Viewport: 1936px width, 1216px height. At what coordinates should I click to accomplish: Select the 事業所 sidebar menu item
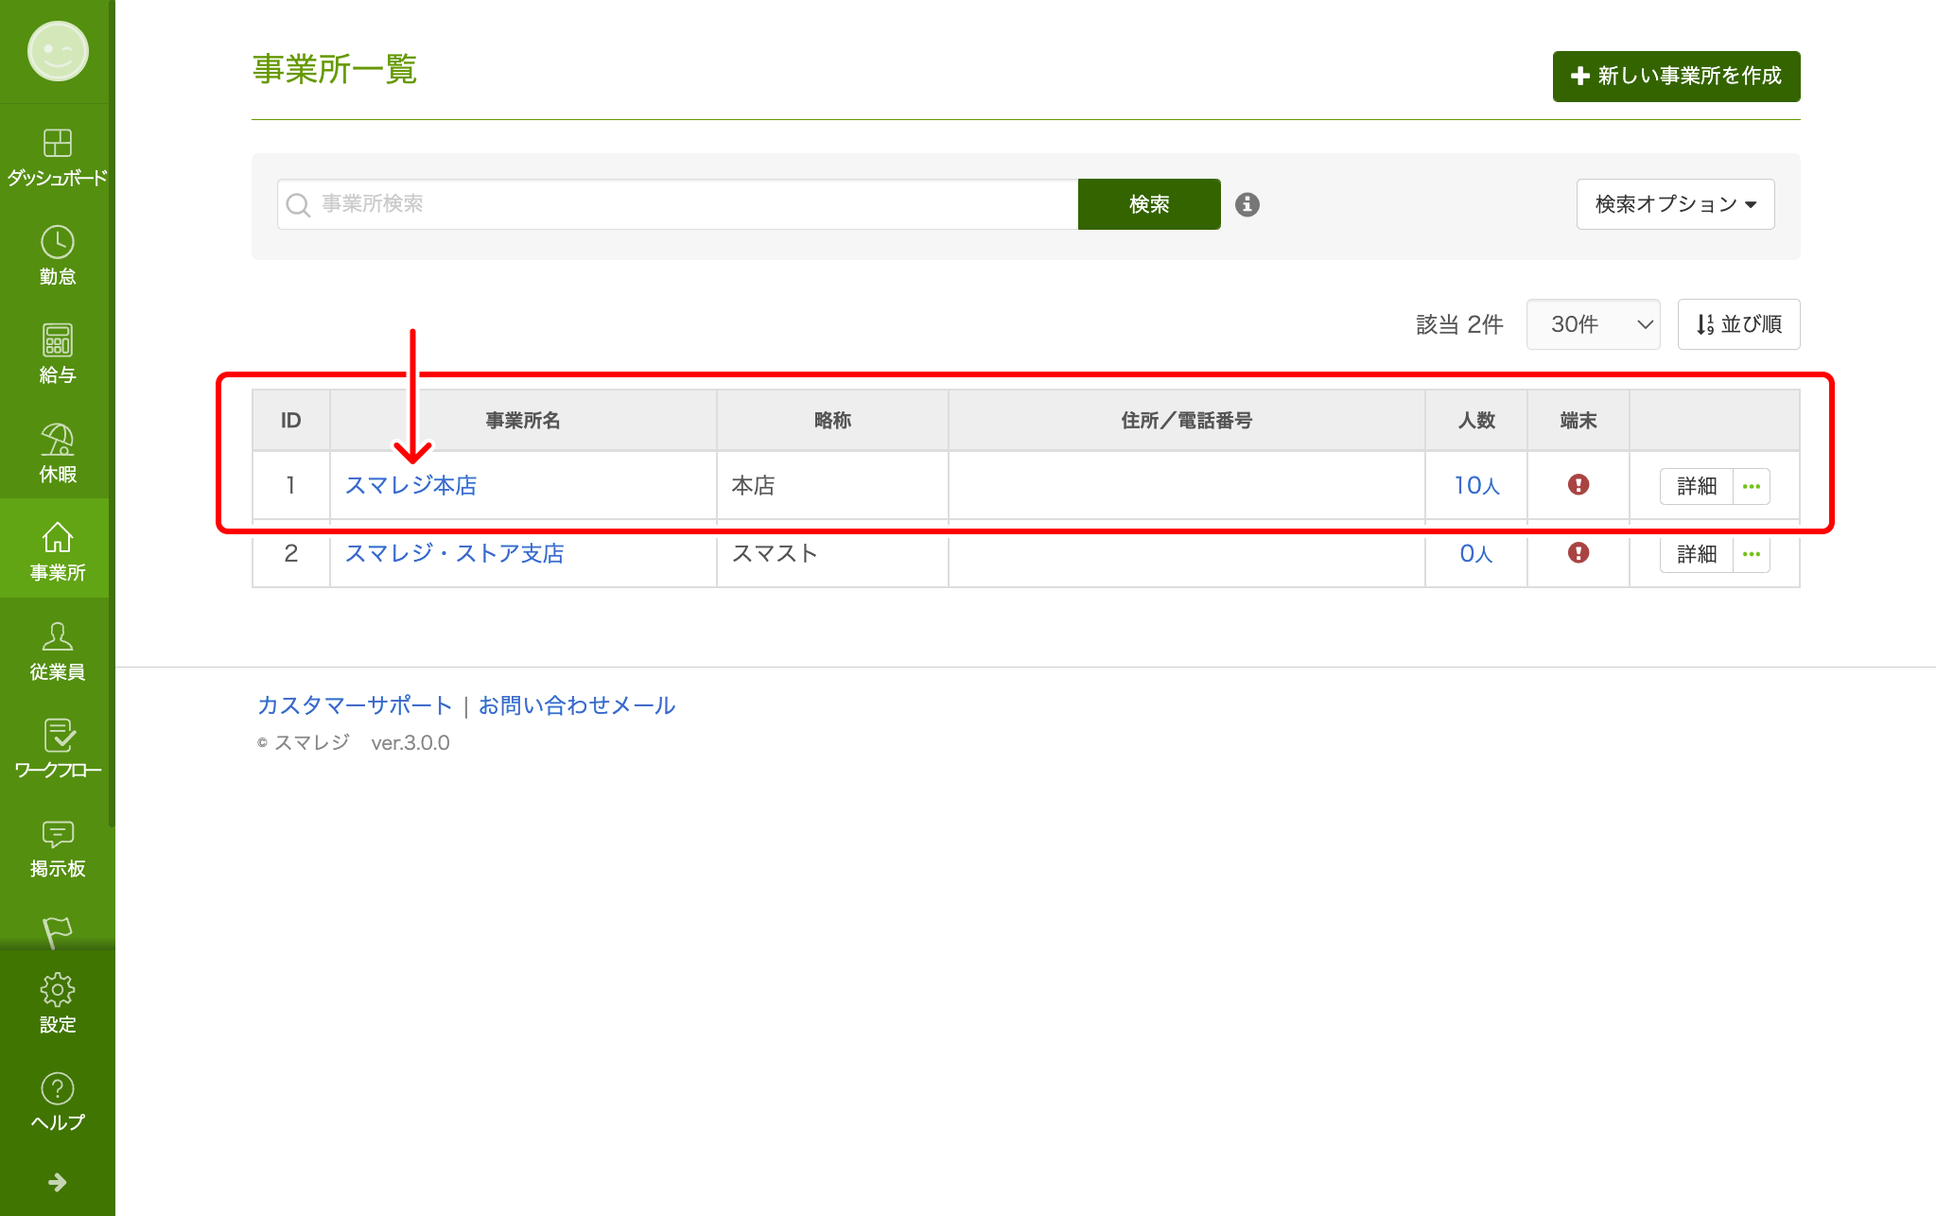tap(57, 550)
